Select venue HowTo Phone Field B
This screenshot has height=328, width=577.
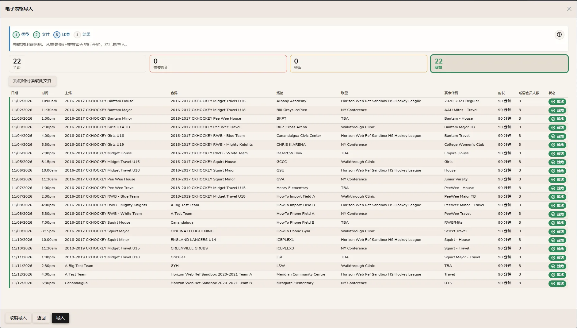pos(295,222)
